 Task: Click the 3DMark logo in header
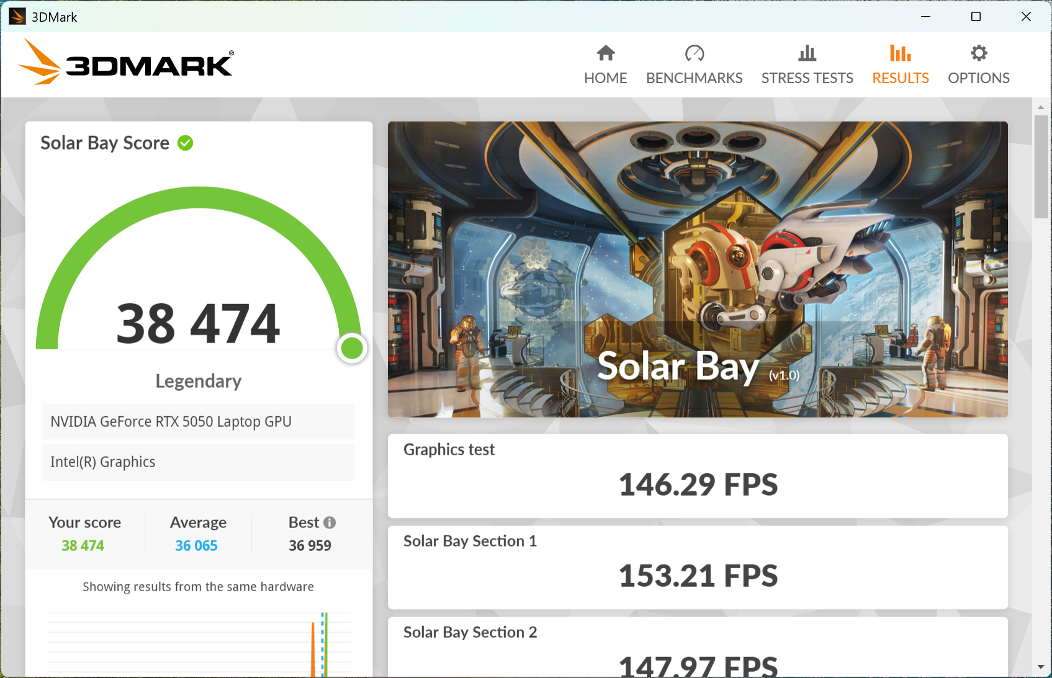pyautogui.click(x=126, y=62)
